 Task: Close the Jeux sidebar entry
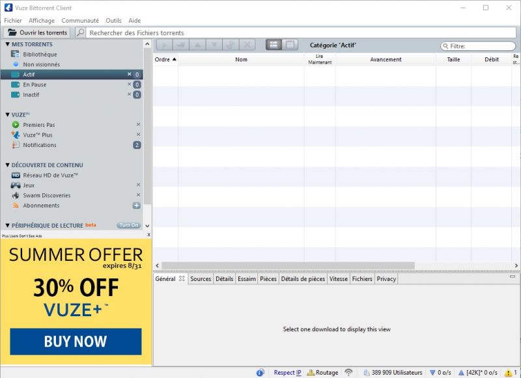(x=139, y=185)
